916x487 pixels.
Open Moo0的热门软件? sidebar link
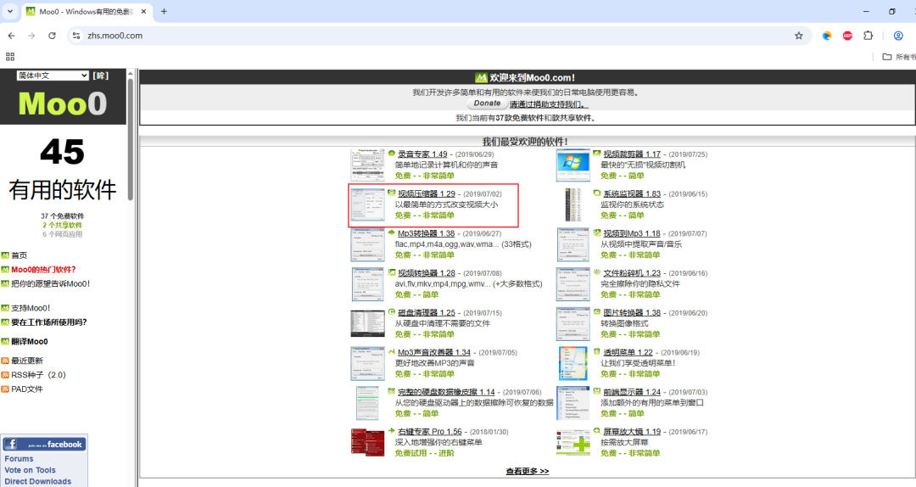[43, 270]
